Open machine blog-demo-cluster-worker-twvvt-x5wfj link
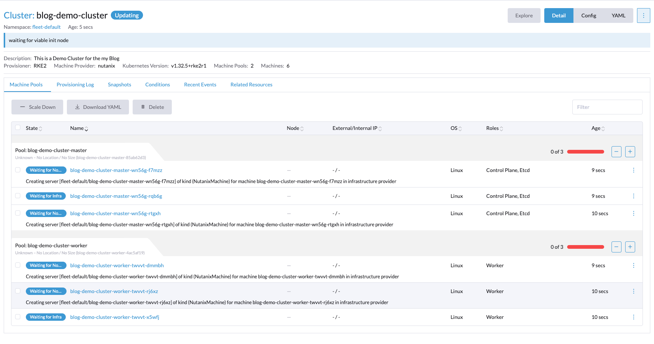The height and width of the screenshot is (344, 654). pos(115,317)
